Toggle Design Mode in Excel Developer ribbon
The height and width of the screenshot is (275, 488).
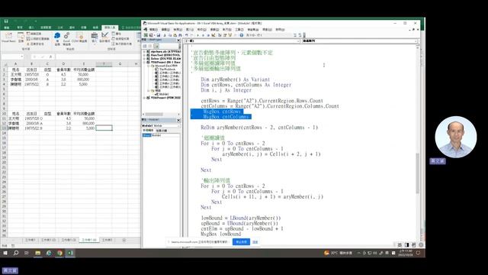[104, 37]
